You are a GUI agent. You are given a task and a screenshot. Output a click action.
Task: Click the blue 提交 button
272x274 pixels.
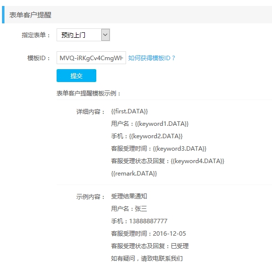coord(76,76)
